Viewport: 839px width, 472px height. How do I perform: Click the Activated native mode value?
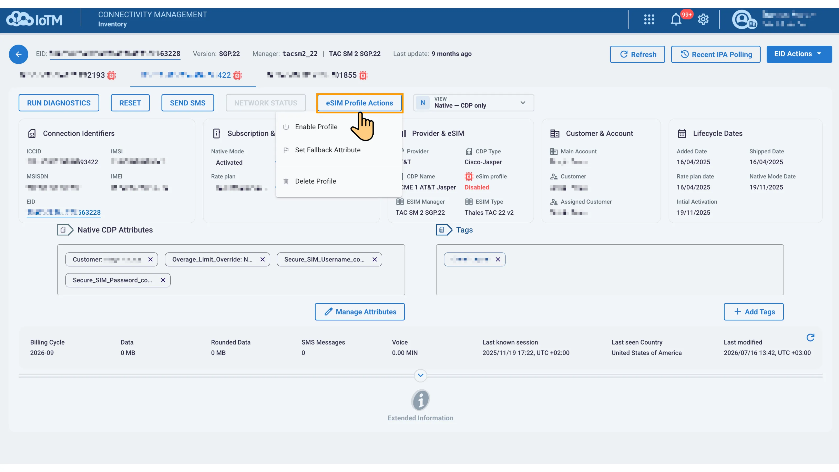[x=229, y=163]
